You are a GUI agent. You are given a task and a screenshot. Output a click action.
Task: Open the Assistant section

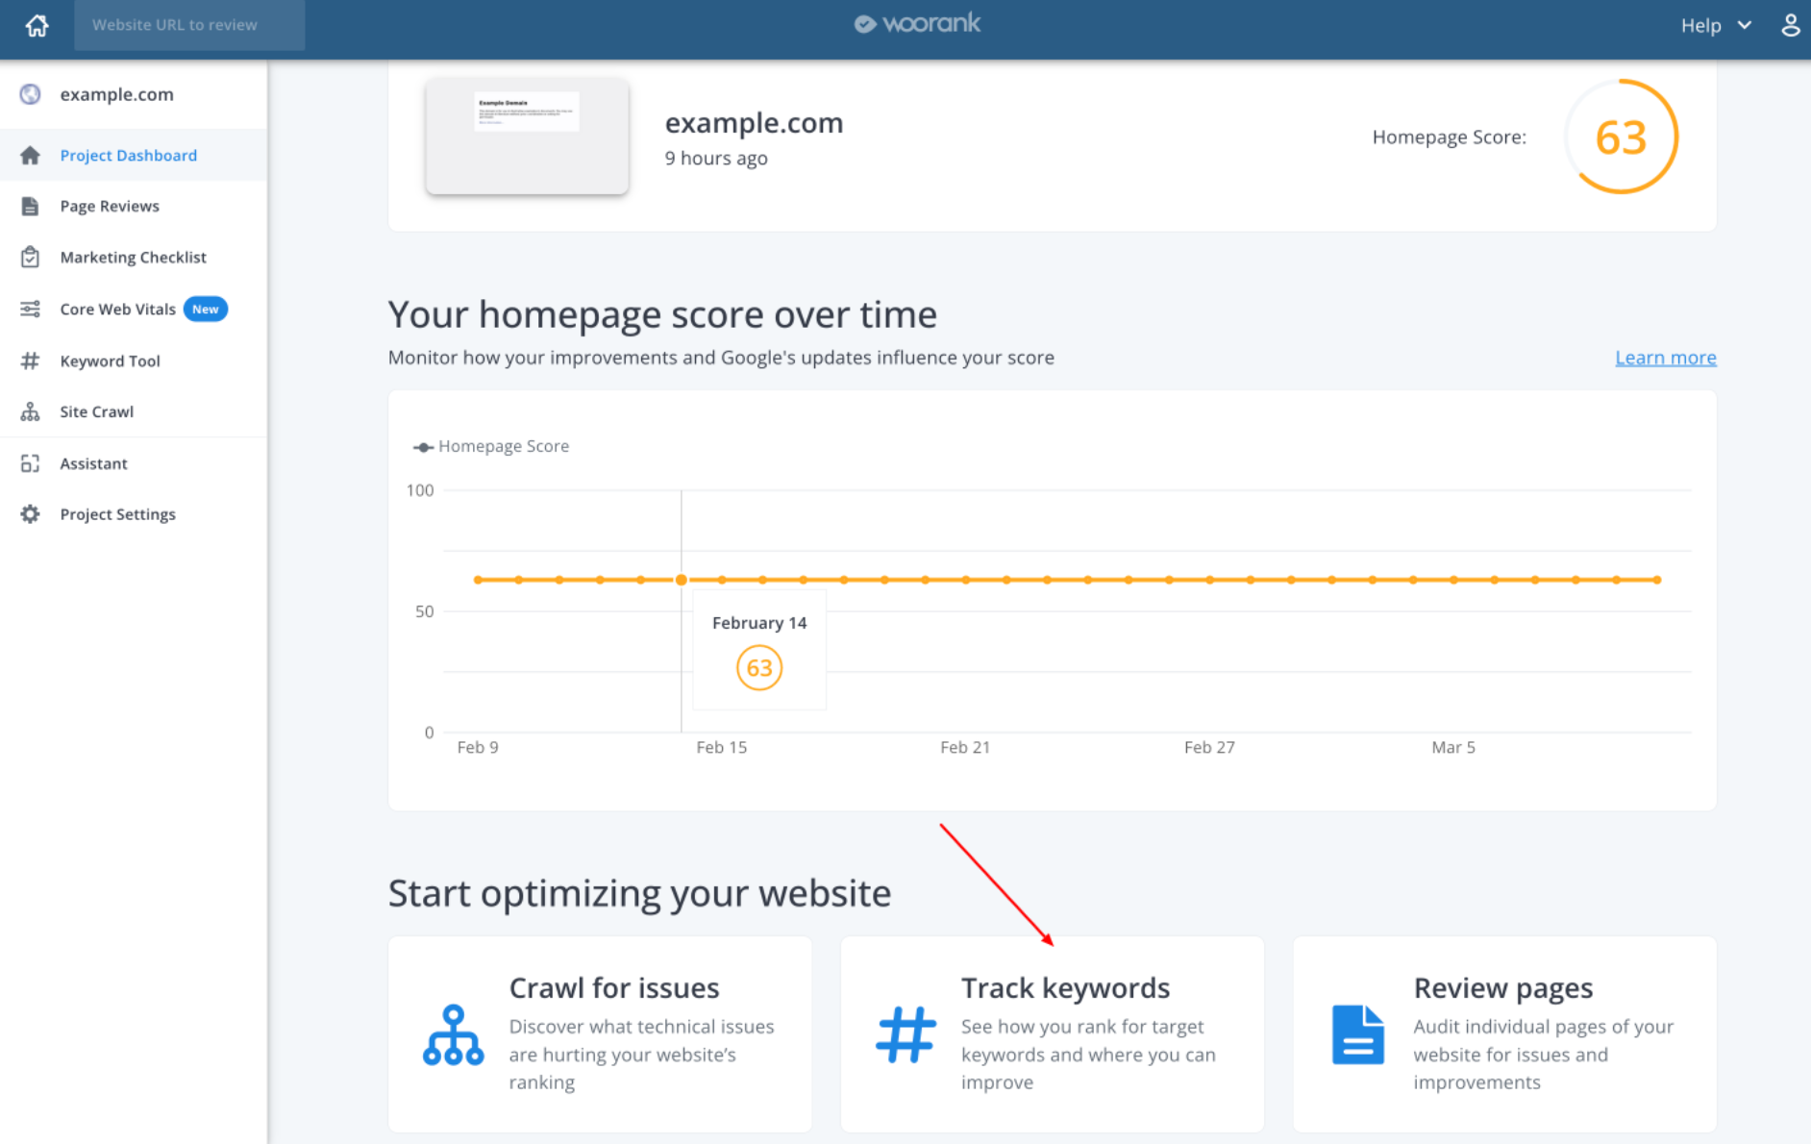134,463
